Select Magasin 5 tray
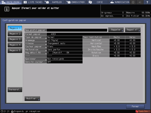The image size is (151, 113). [x=15, y=50]
